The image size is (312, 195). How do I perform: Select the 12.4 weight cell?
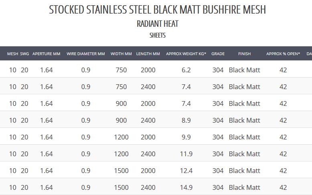coord(186,171)
